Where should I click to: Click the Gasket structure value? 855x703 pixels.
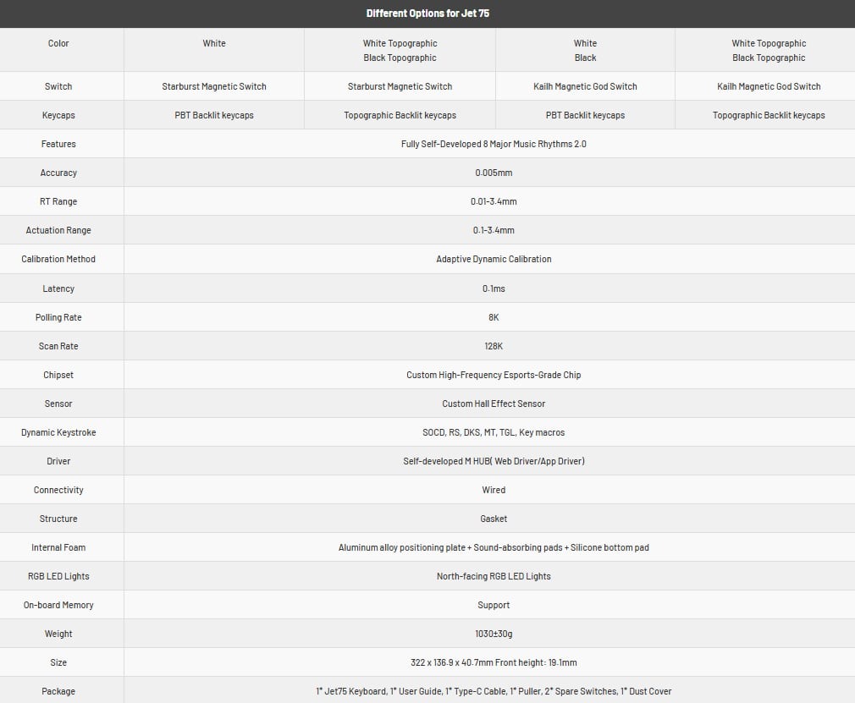click(x=494, y=519)
